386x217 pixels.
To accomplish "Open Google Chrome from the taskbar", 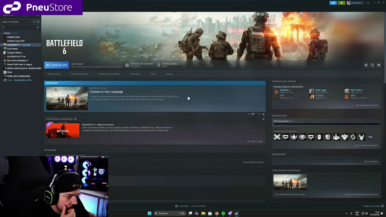I will 217,213.
